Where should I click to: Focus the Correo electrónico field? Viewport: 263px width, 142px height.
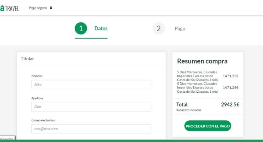pos(91,129)
